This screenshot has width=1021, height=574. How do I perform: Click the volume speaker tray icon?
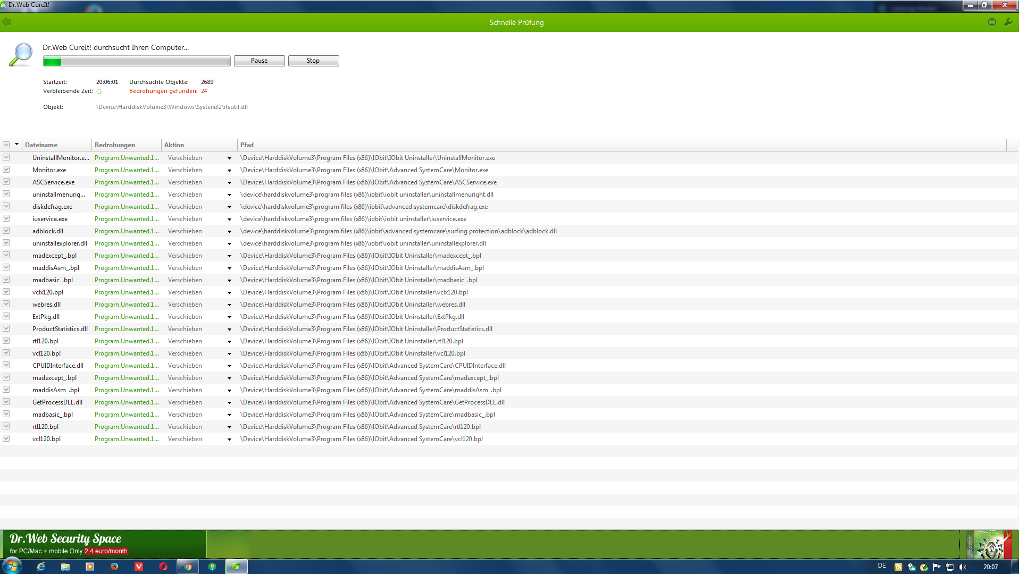[x=963, y=567]
